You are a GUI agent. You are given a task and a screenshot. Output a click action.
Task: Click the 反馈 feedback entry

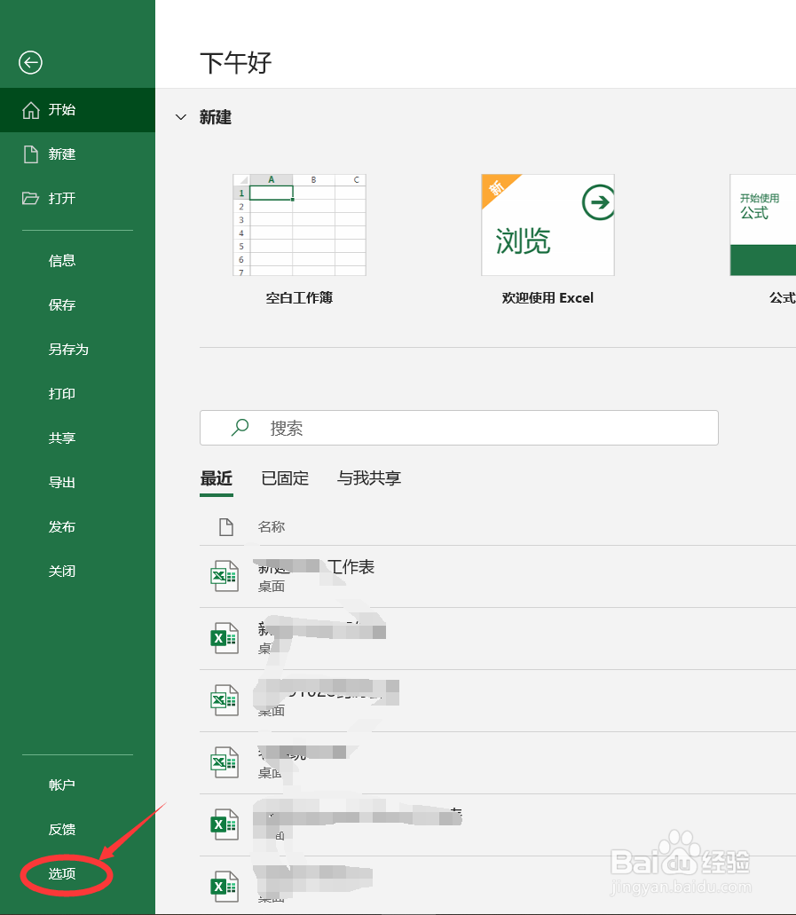[x=62, y=829]
